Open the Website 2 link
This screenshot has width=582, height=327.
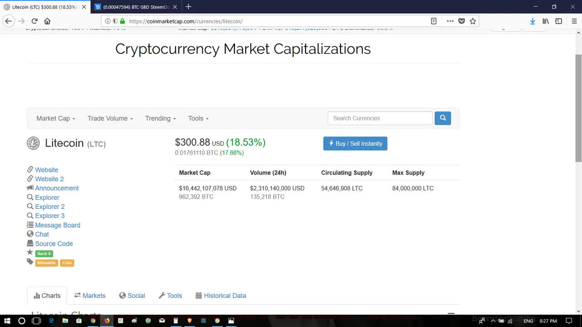coord(49,179)
